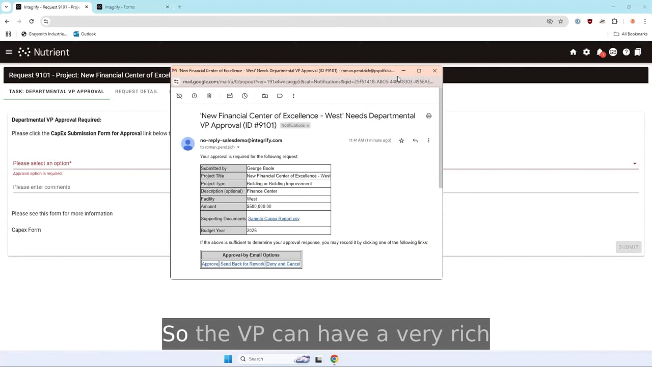Click the Send Back for Rework link
The height and width of the screenshot is (367, 652).
(x=242, y=264)
